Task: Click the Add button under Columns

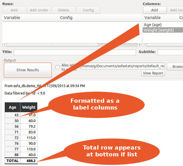Action: pos(154,10)
